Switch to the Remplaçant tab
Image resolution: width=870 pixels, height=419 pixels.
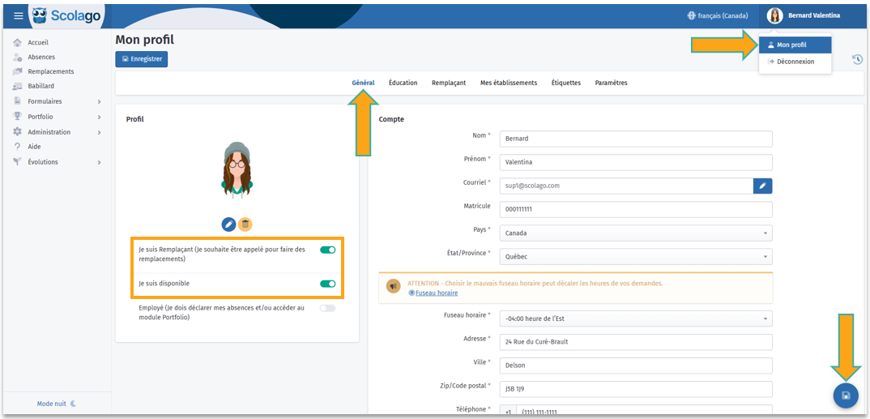449,83
